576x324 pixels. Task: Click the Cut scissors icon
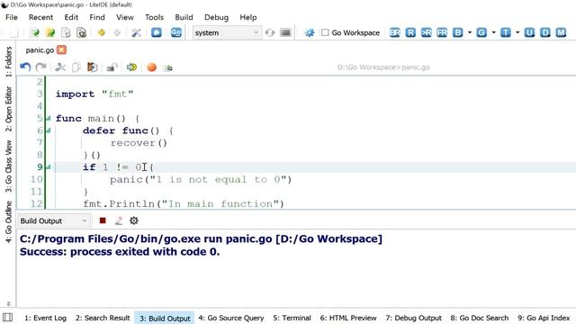tap(60, 67)
